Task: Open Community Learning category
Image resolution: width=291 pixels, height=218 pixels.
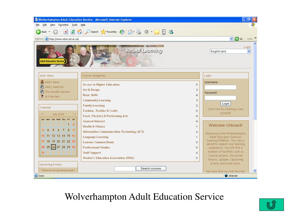Action: click(97, 100)
